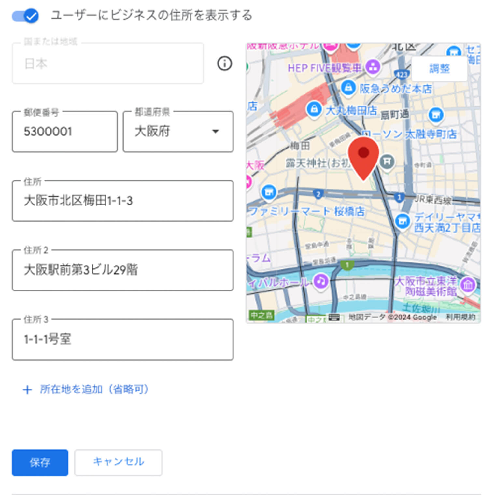Click the keyboard shortcuts icon on the map
This screenshot has height=495, width=495.
point(334,317)
